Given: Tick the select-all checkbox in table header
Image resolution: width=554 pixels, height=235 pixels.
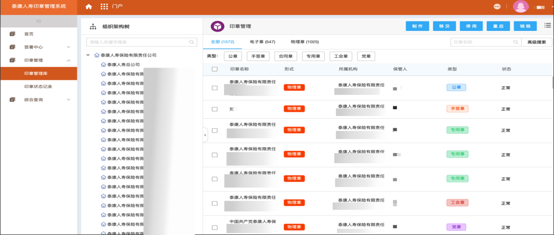Looking at the screenshot, I should [214, 69].
